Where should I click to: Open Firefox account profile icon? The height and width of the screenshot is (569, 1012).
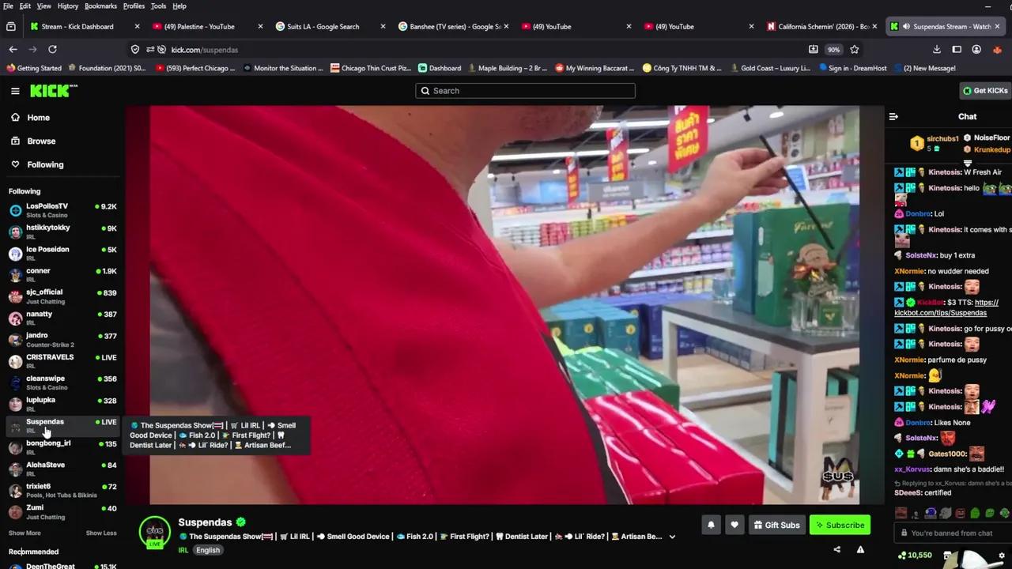[976, 49]
